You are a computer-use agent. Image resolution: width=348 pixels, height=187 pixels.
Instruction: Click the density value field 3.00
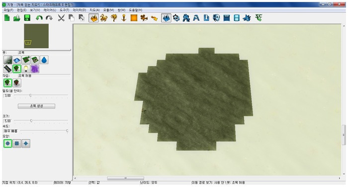[7, 95]
